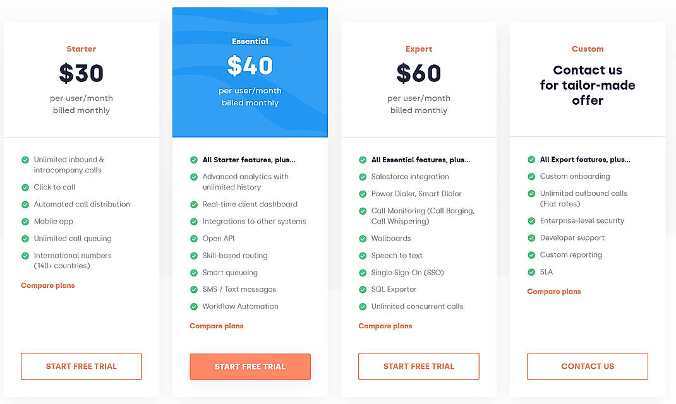Screen dimensions: 676x404
Task: Click the green checkmark beside Click to call
Action: click(25, 187)
